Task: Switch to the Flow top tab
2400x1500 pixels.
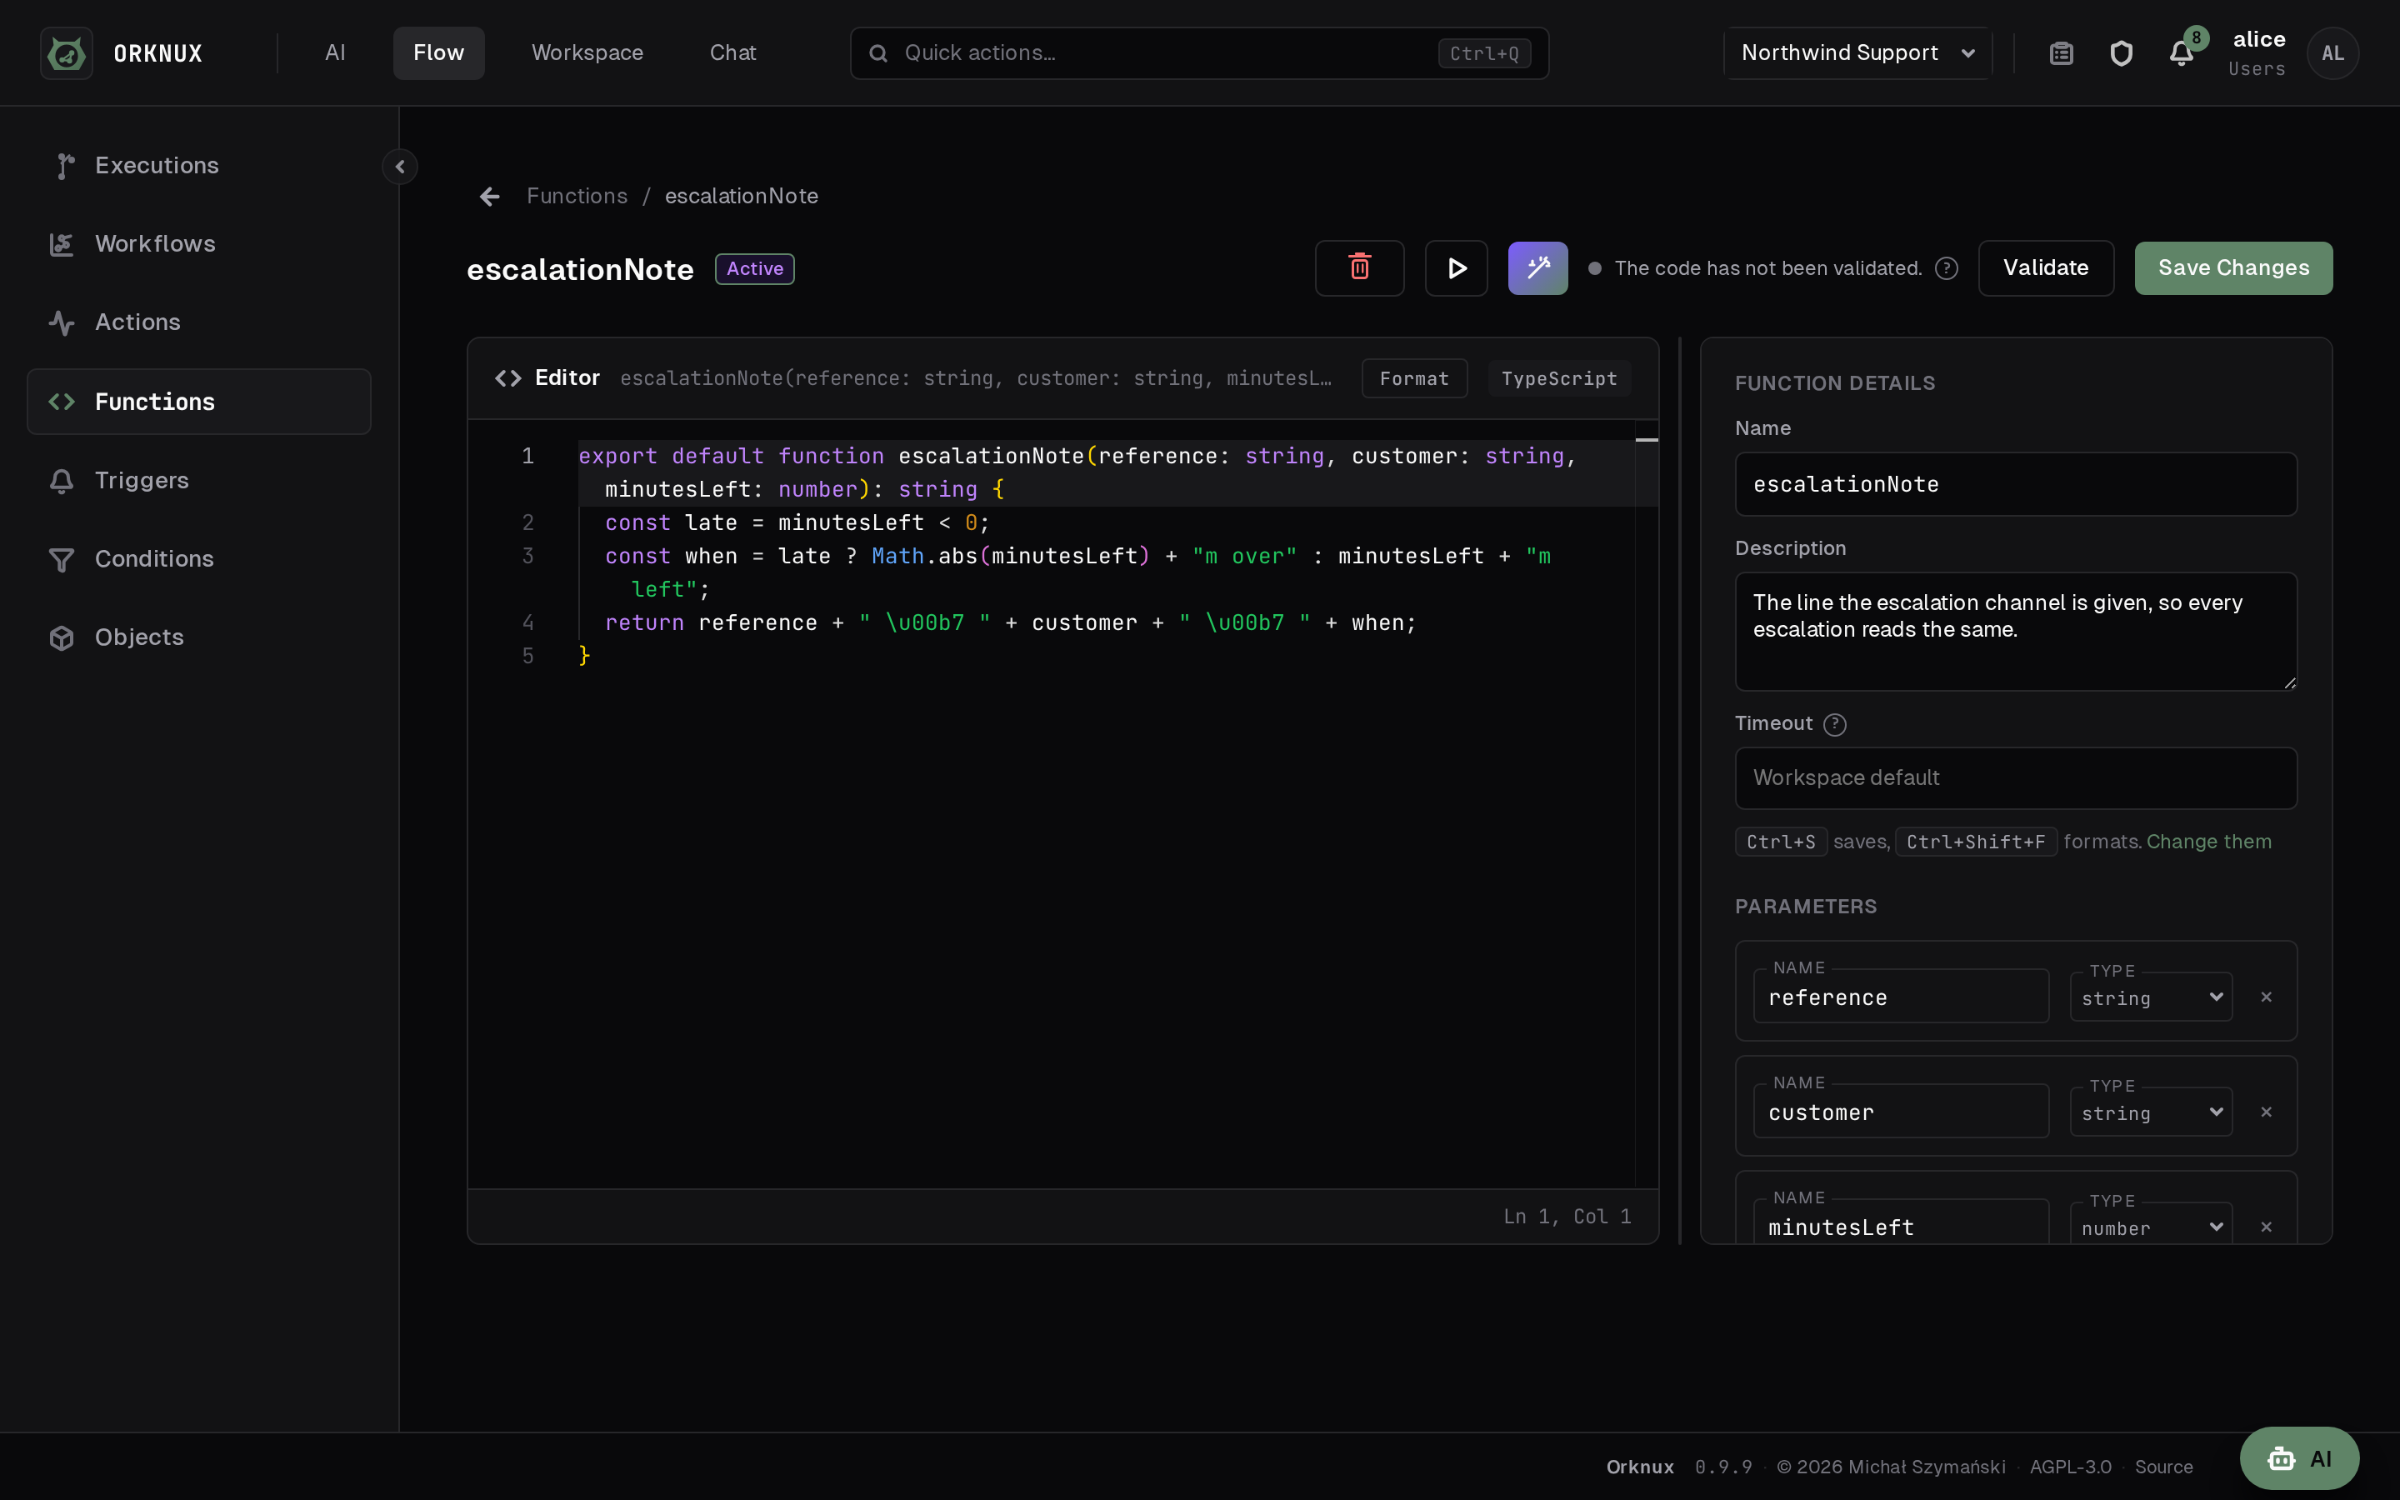Action: pos(438,52)
